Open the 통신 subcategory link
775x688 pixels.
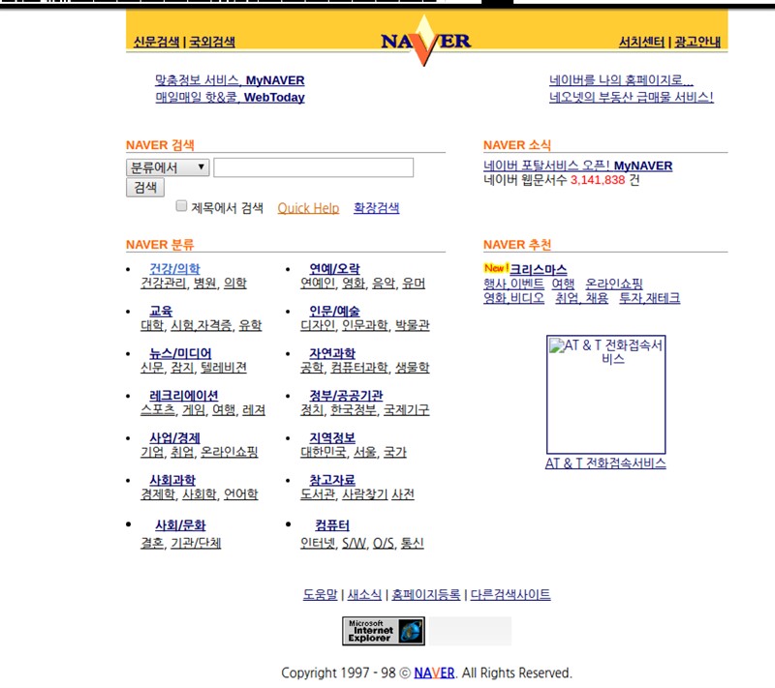tap(413, 544)
